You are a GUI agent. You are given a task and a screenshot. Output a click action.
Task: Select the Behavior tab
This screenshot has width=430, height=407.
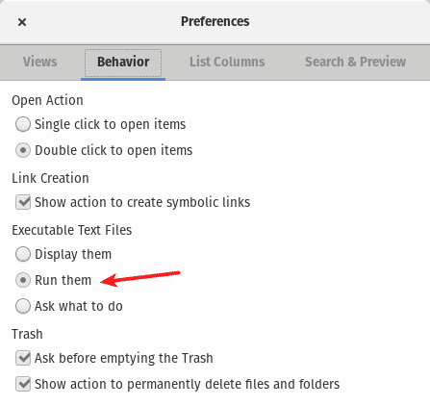click(123, 63)
